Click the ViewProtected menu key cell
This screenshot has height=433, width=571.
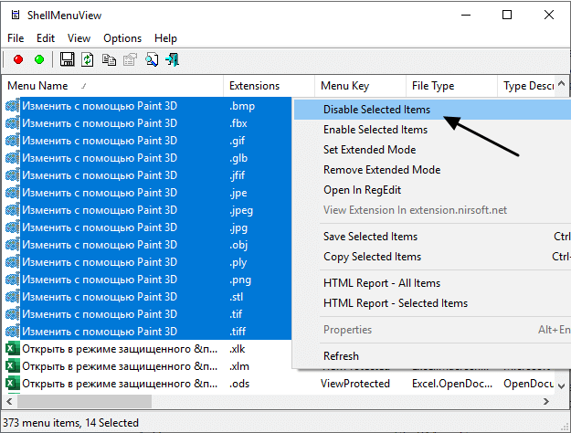[x=355, y=384]
